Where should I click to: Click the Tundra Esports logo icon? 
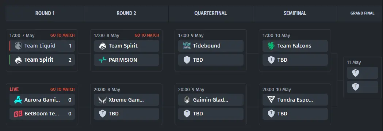point(271,100)
